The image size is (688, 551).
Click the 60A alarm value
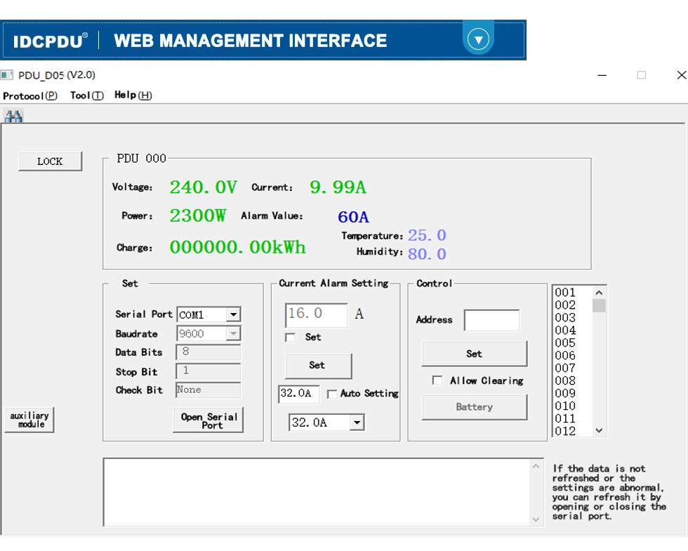[x=354, y=217]
